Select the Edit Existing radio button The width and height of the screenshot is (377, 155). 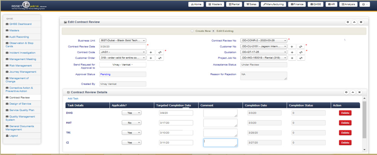point(214,31)
